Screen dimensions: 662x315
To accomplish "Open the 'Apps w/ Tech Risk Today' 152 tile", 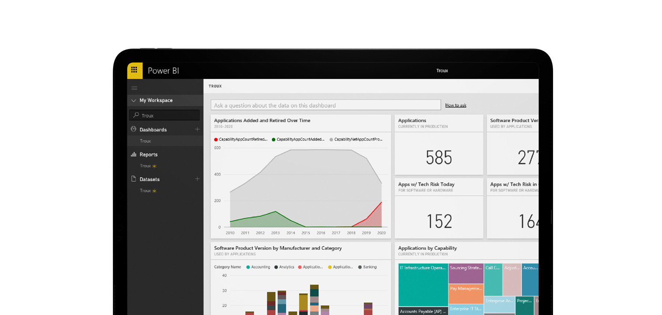I will [x=439, y=208].
